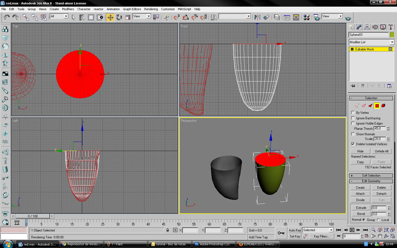
Task: Toggle Ignore Backfacing option
Action: tap(353, 118)
